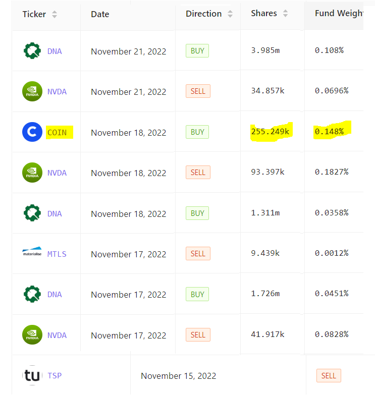The height and width of the screenshot is (395, 375).
Task: Click the SELL badge in the TSP row
Action: click(329, 376)
